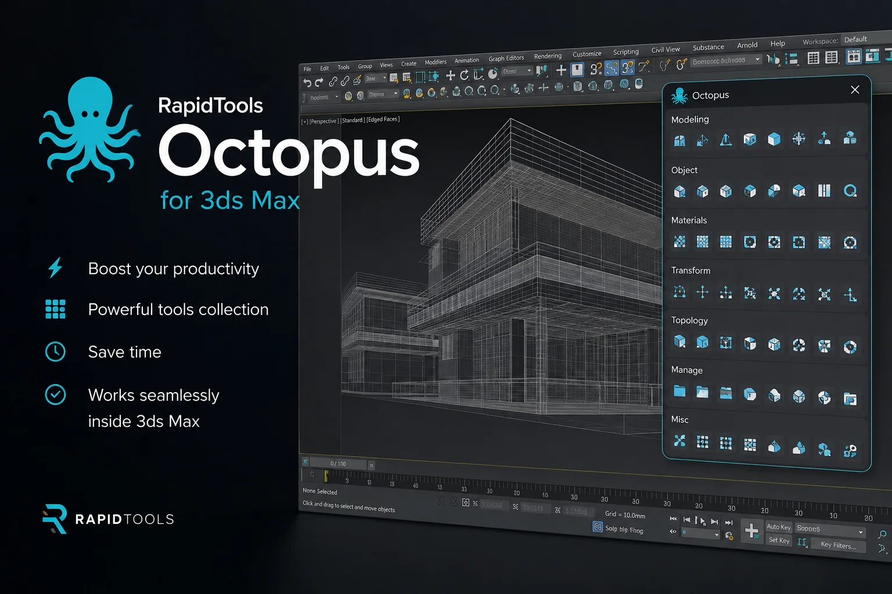Open the Workspace Default dropdown

point(866,39)
